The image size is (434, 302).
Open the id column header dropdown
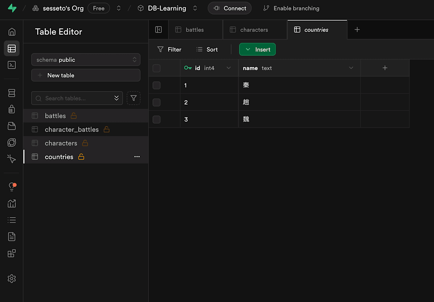tap(229, 68)
